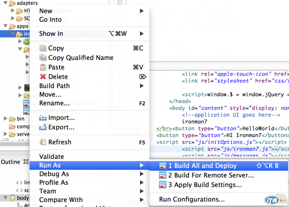Click the adapters folder icon

pyautogui.click(x=12, y=3)
